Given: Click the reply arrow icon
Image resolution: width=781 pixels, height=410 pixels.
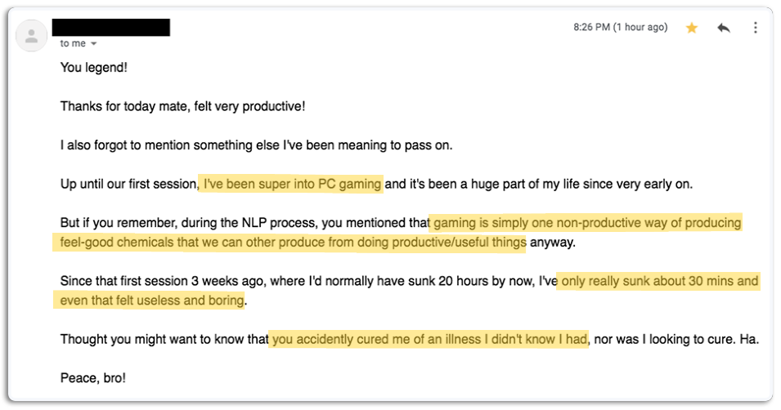Looking at the screenshot, I should [723, 28].
